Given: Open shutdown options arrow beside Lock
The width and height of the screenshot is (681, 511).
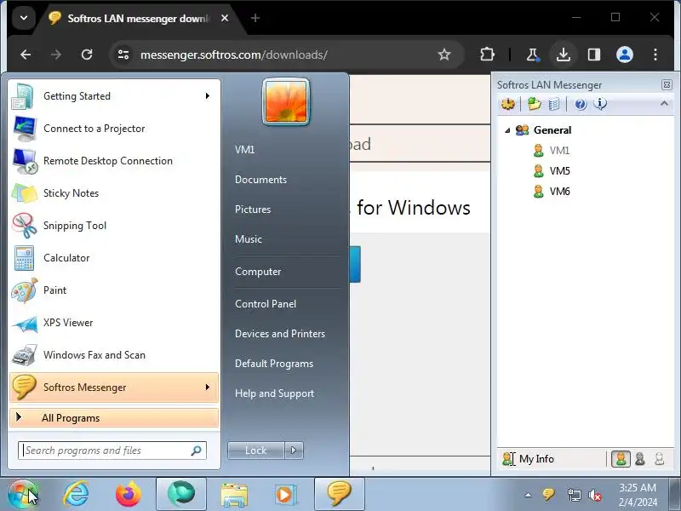Looking at the screenshot, I should (x=294, y=451).
